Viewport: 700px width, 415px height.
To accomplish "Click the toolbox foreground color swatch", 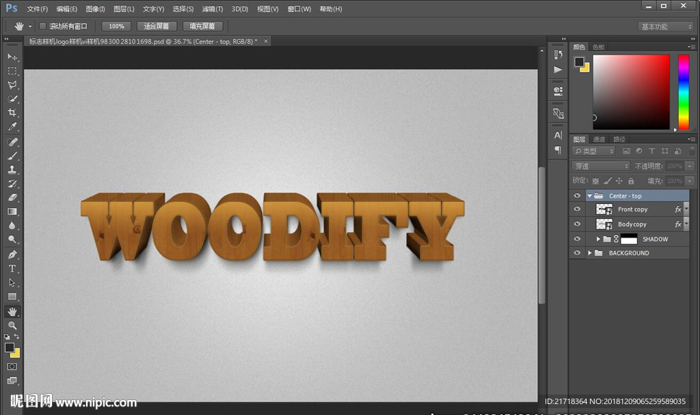I will coord(9,347).
